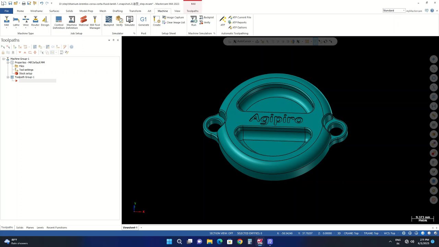Open Microsoft Edge from the taskbar
Image resolution: width=439 pixels, height=247 pixels.
click(x=219, y=242)
